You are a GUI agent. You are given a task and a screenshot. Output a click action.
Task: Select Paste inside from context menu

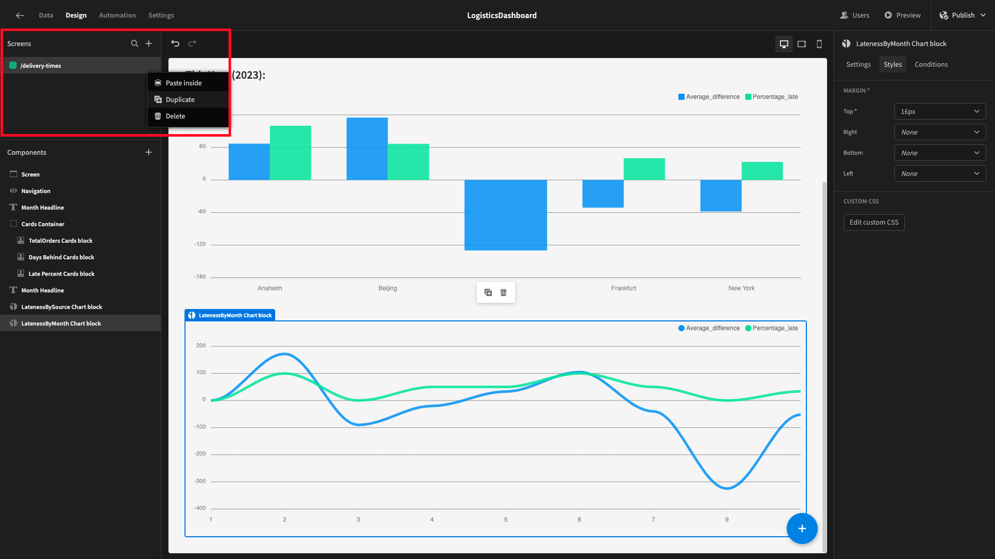tap(188, 83)
